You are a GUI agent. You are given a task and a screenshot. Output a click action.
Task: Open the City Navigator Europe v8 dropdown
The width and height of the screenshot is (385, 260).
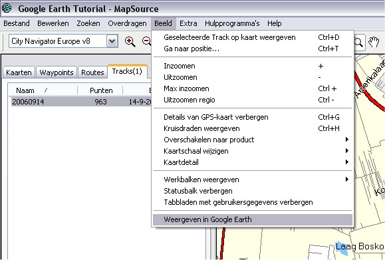pyautogui.click(x=112, y=41)
